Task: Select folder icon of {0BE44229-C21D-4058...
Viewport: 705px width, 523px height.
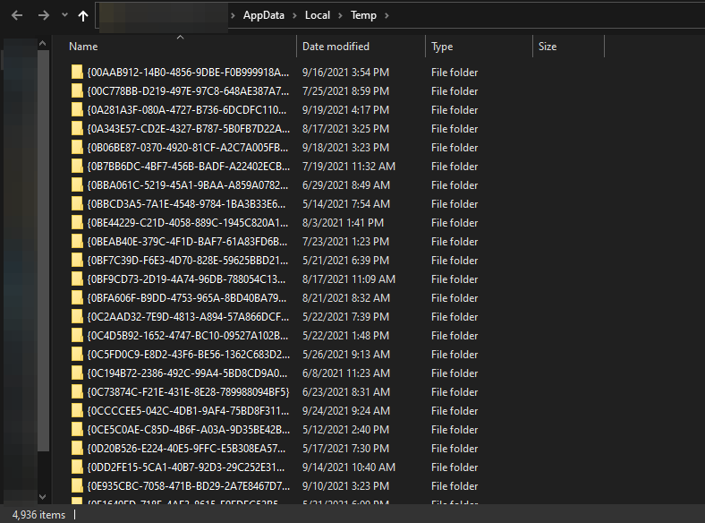Action: click(77, 223)
